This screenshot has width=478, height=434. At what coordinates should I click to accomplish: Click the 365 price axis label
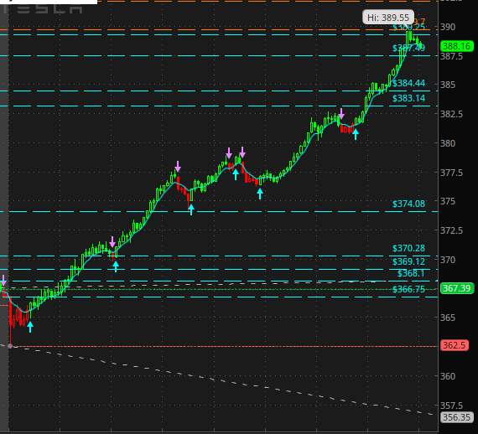coord(448,318)
